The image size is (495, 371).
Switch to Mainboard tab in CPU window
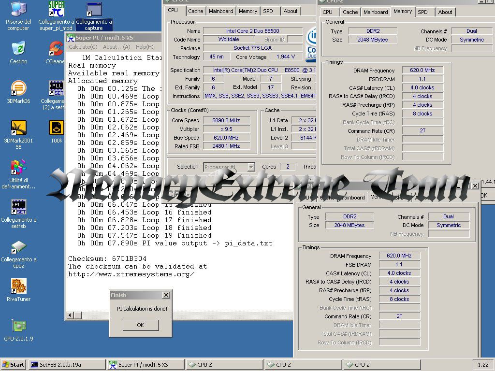(221, 12)
